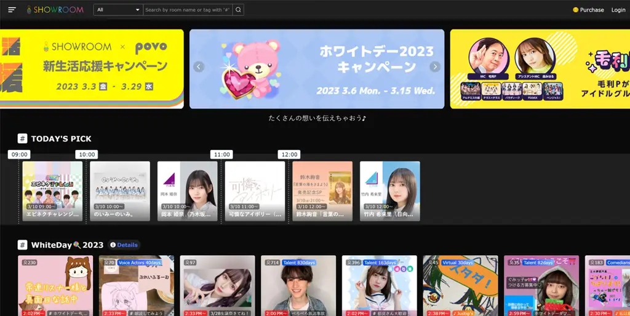Open the live room with 230 viewers
630x316 pixels.
click(x=55, y=285)
